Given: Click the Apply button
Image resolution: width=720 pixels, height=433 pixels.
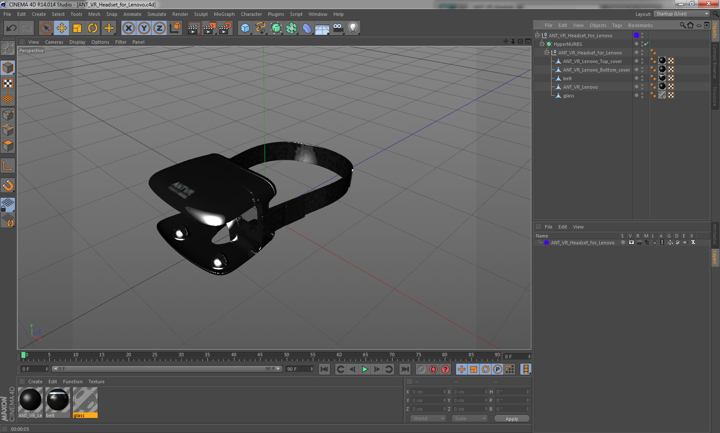Looking at the screenshot, I should (x=512, y=419).
